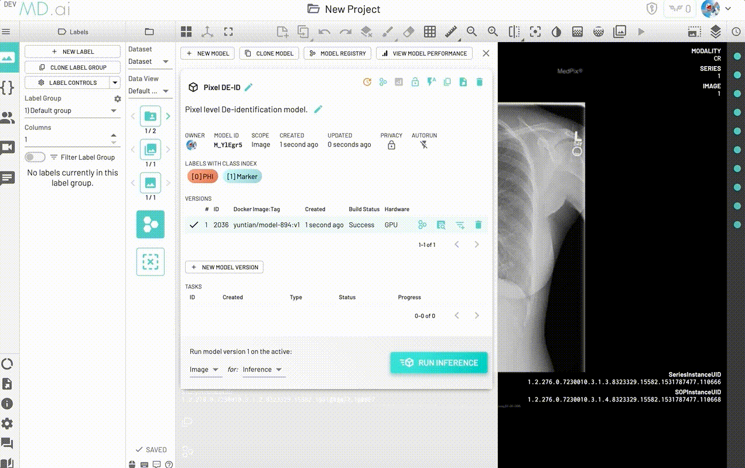745x468 pixels.
Task: Select the brush tool in top toolbar
Action: [x=387, y=32]
